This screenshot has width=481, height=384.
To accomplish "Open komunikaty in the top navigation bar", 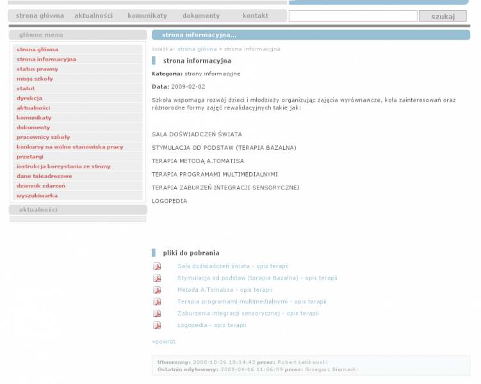I will tap(147, 15).
